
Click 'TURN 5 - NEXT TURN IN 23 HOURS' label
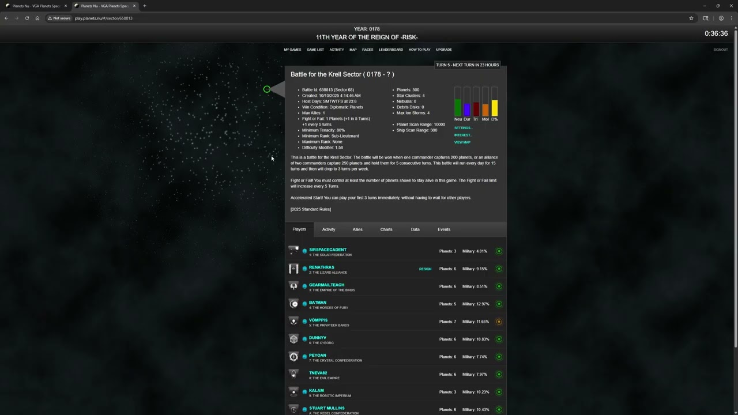click(468, 65)
